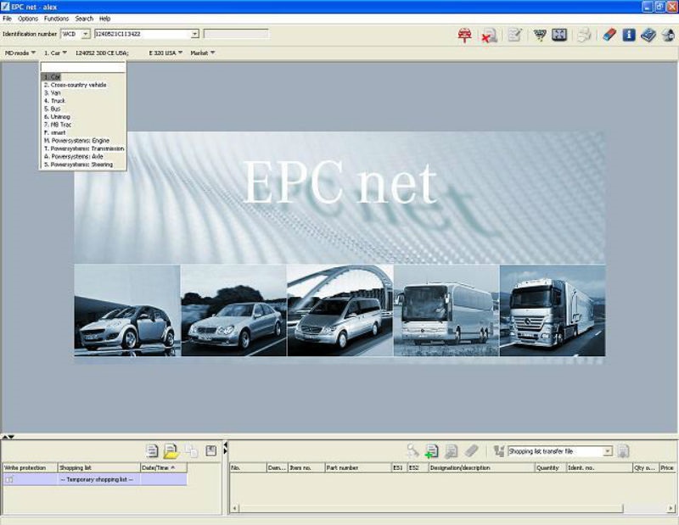Tick the Write protection checkbox for temporary list
679x525 pixels.
pyautogui.click(x=9, y=479)
